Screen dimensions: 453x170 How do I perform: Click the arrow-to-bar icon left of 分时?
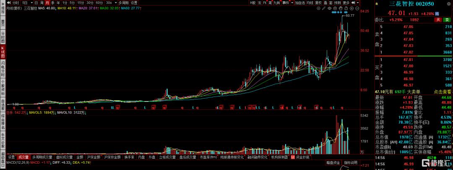tap(9, 3)
